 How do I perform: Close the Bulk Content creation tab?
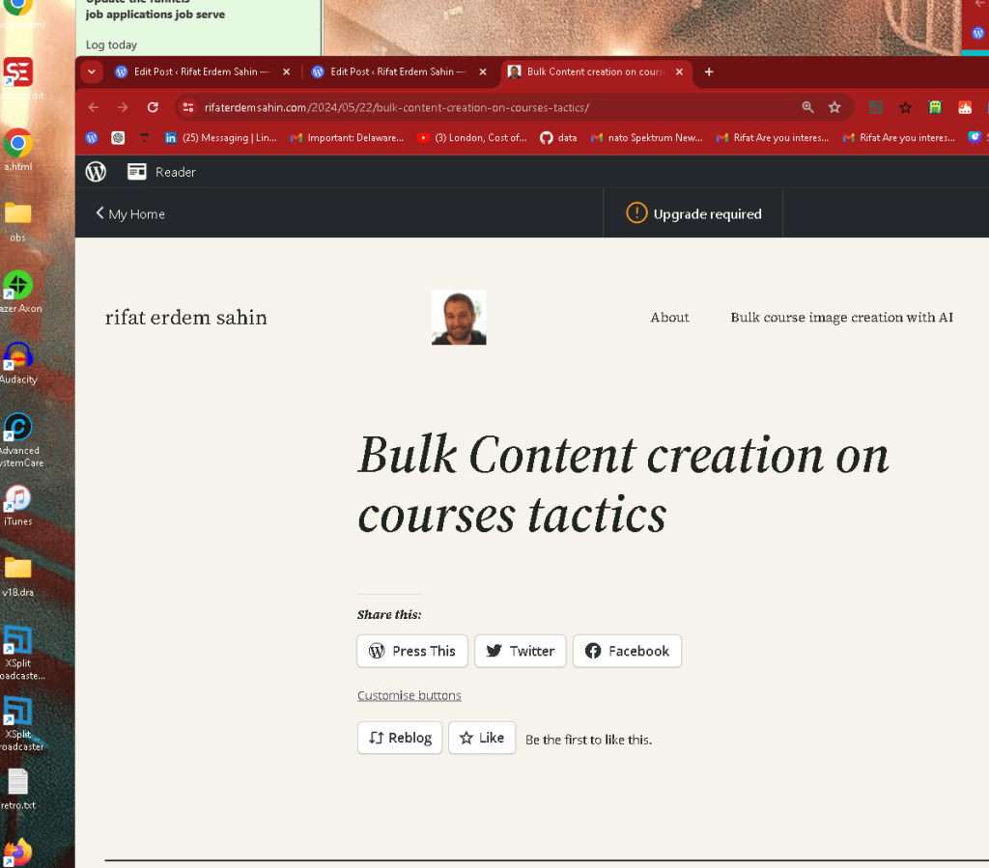[679, 71]
